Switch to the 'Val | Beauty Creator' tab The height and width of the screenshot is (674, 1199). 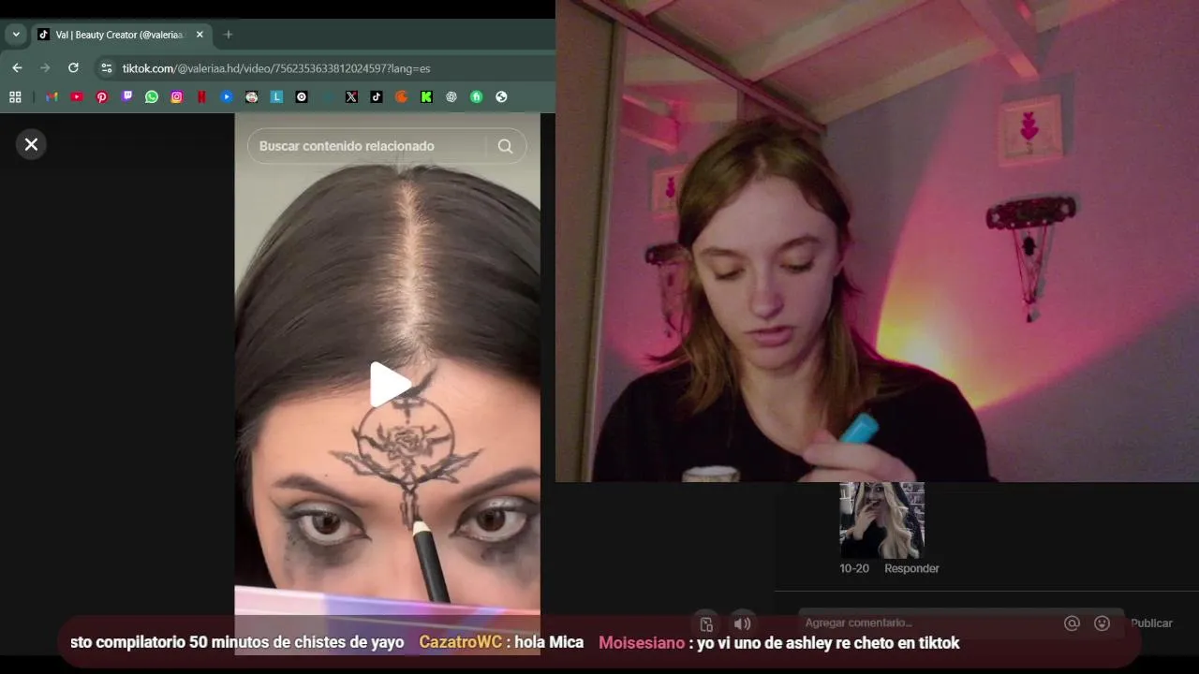pos(120,35)
